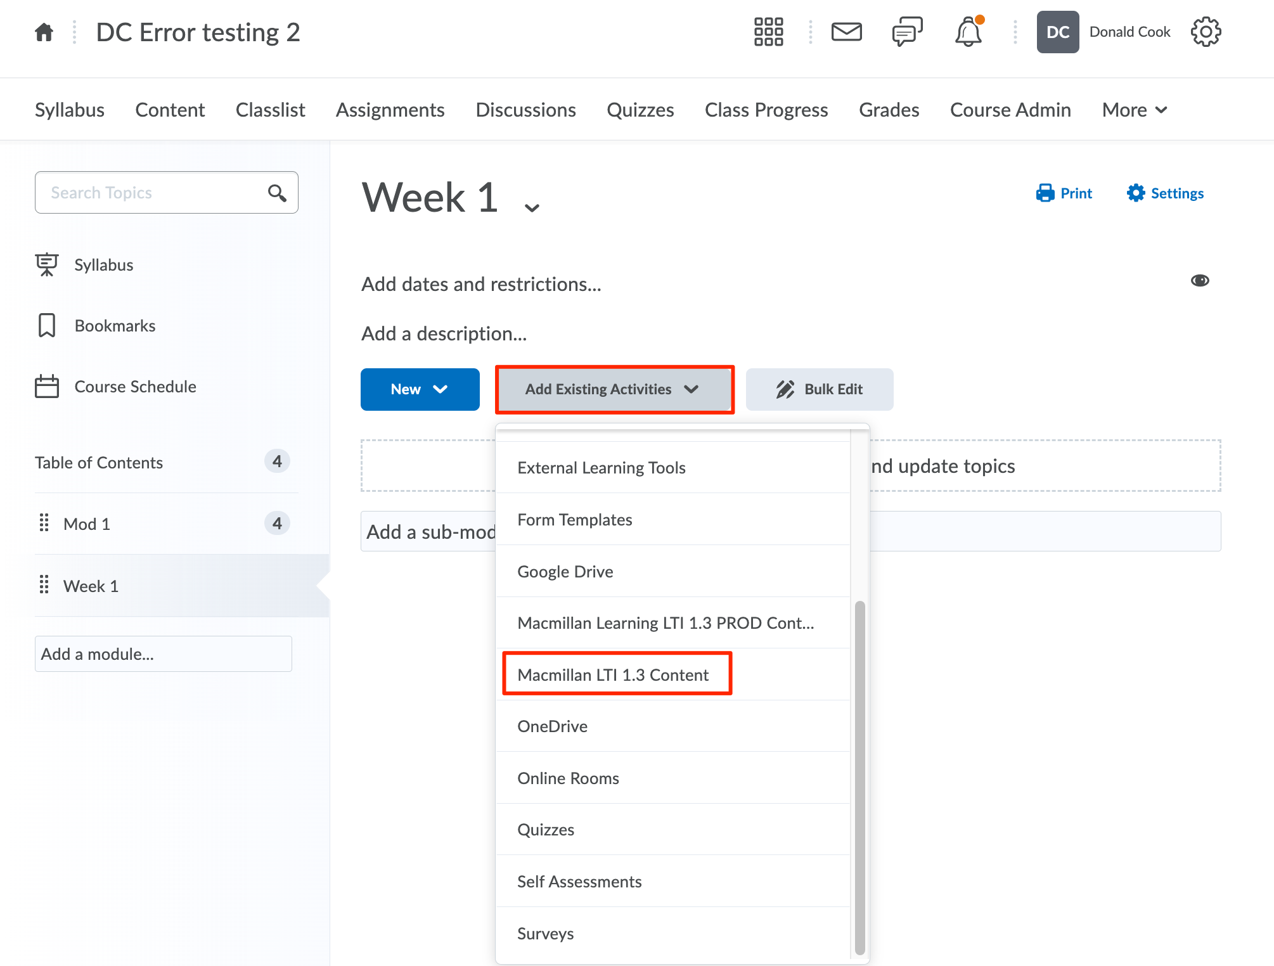Select Macmillan LTI 1.3 Content
This screenshot has width=1274, height=966.
point(614,674)
